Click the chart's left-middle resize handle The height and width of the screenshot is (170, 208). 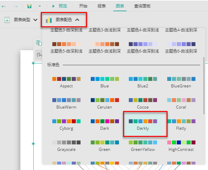(33, 144)
